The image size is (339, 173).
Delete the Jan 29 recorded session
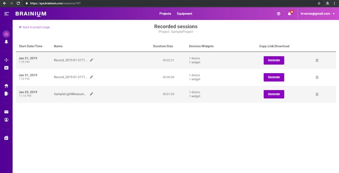point(317,94)
